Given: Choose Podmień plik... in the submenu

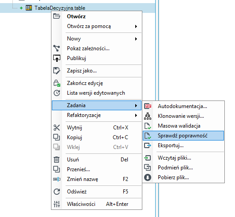Looking at the screenshot, I should 183,168.
